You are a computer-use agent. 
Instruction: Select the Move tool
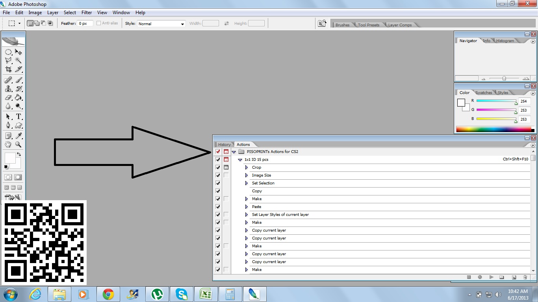(19, 52)
